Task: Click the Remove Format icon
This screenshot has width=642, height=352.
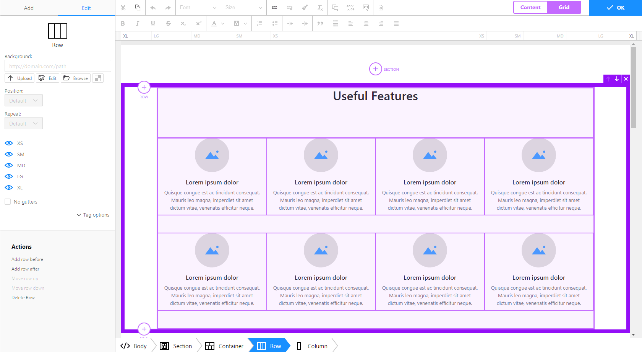Action: click(320, 8)
